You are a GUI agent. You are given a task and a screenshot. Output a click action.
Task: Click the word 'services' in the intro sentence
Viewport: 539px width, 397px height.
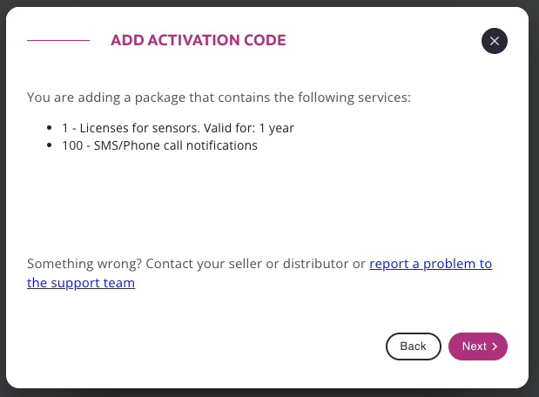[383, 97]
